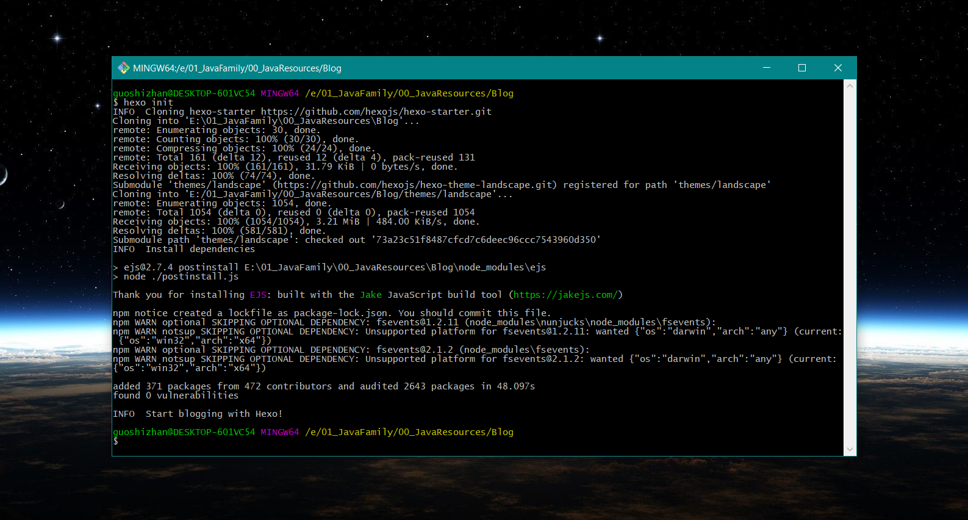
Task: Click the hexo-starter.git GitHub URL
Action: click(376, 112)
